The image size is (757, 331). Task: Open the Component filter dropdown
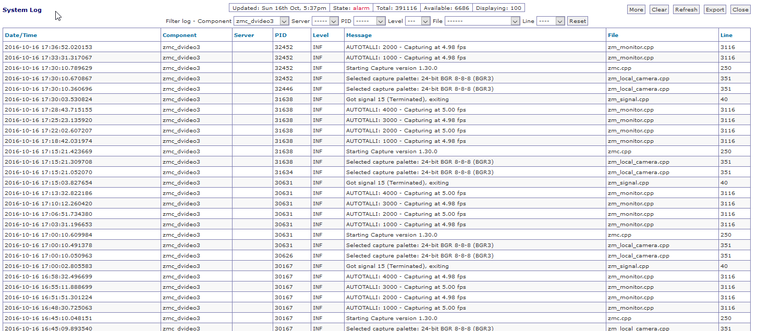[x=261, y=21]
